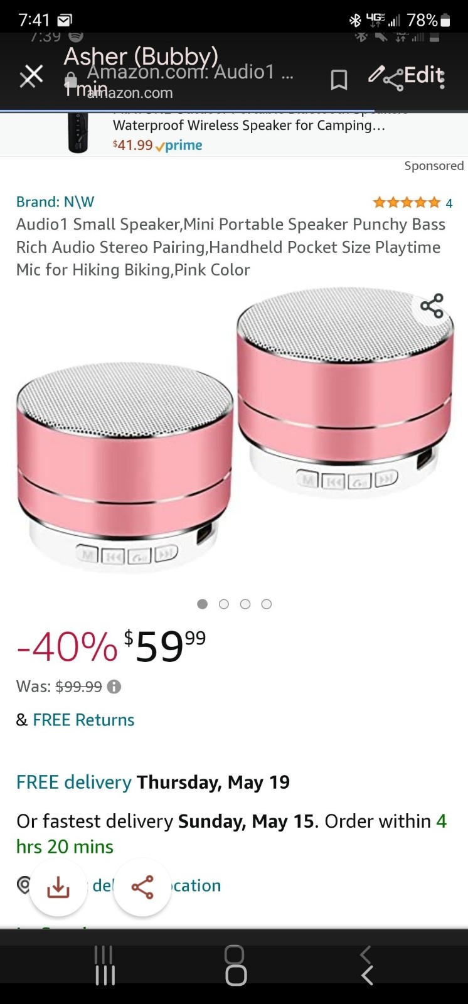
Task: Tap the bookmark icon in header
Action: pos(339,80)
